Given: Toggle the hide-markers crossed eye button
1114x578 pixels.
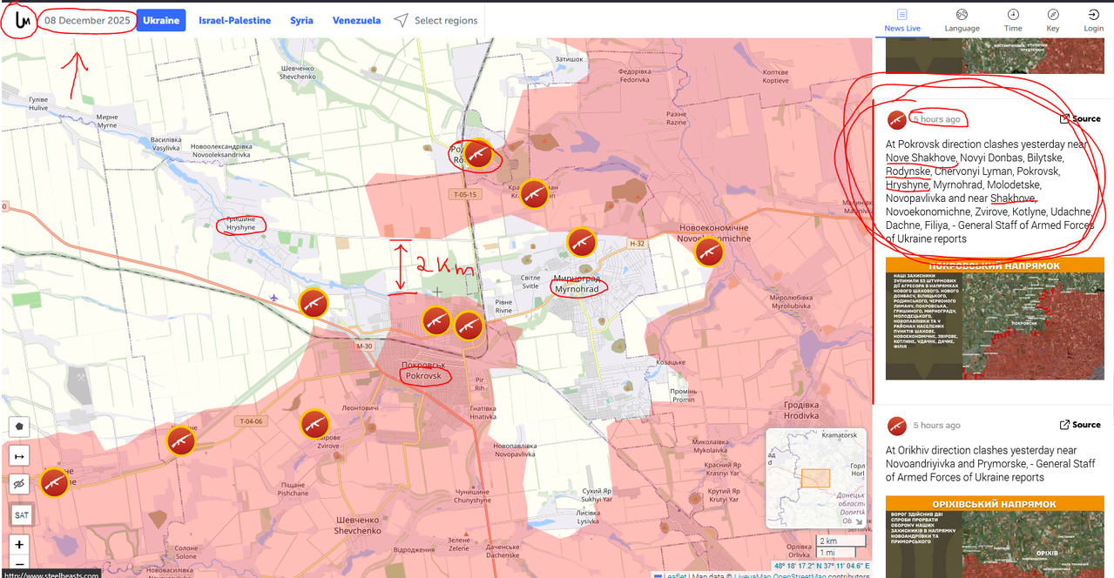Looking at the screenshot, I should click(19, 484).
